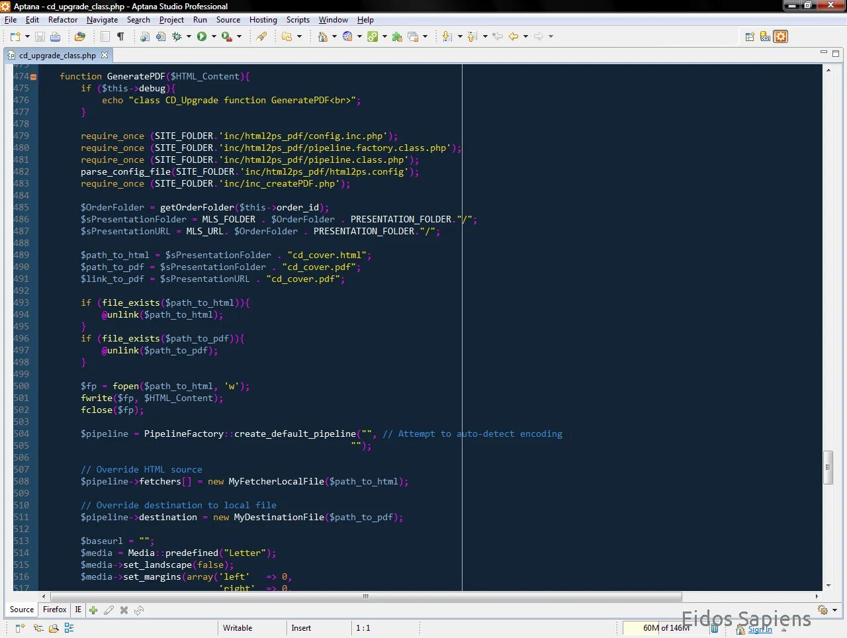Open the Hosting menu

263,20
